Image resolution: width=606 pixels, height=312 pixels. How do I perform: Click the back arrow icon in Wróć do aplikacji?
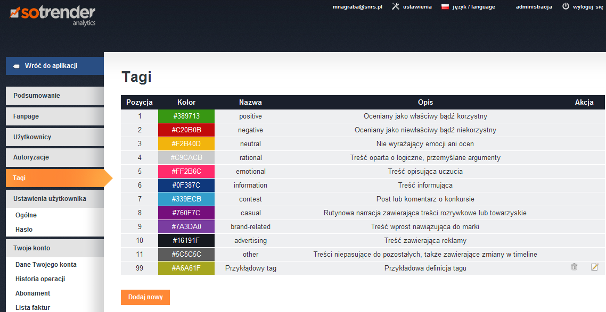coord(16,66)
